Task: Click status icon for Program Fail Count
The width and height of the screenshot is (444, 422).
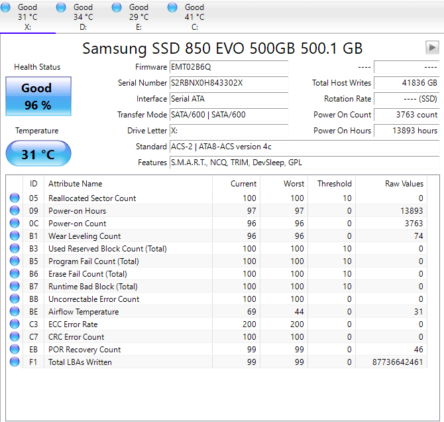Action: click(x=15, y=261)
